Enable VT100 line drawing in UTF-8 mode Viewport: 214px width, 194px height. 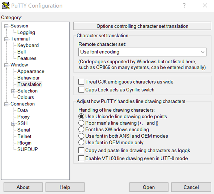[x=81, y=158]
